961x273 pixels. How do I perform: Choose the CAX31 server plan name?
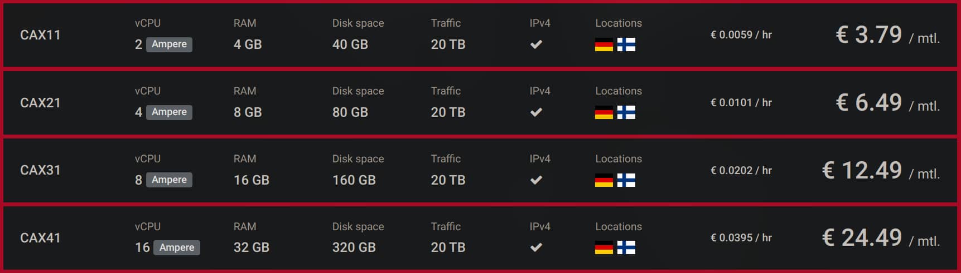[40, 170]
